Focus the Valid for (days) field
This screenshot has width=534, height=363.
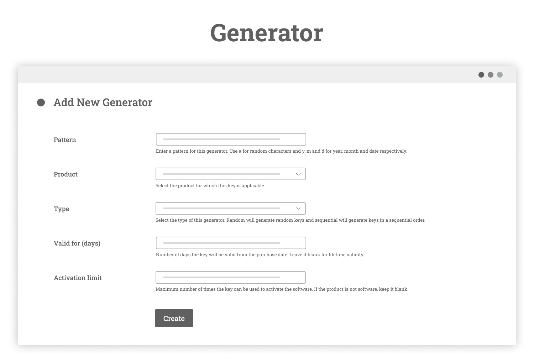coord(231,243)
